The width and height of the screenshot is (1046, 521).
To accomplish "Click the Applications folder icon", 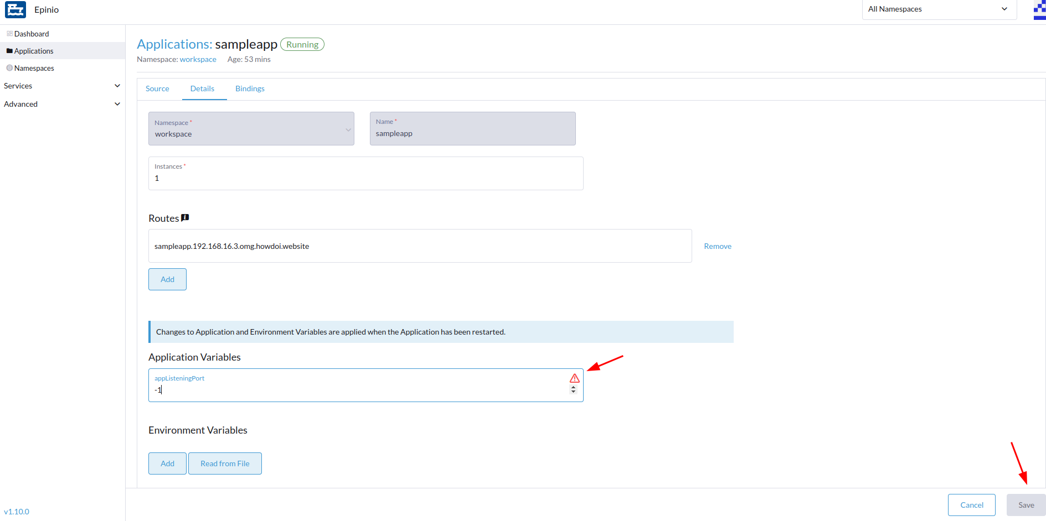I will click(x=10, y=50).
